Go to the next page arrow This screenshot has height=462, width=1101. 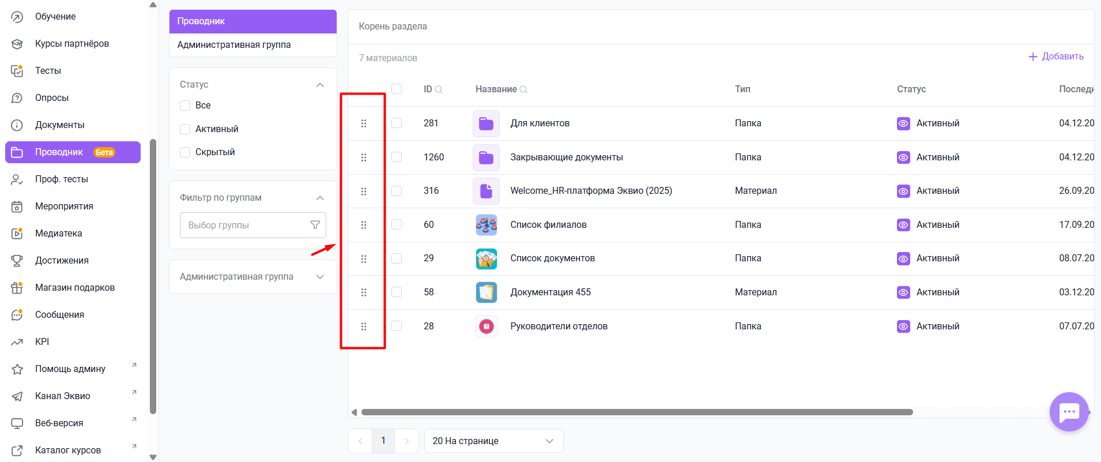coord(406,441)
